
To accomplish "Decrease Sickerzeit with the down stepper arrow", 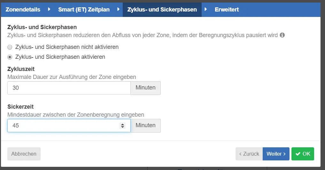I will click(122, 127).
